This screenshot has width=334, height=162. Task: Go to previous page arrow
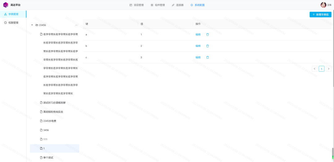point(315,69)
